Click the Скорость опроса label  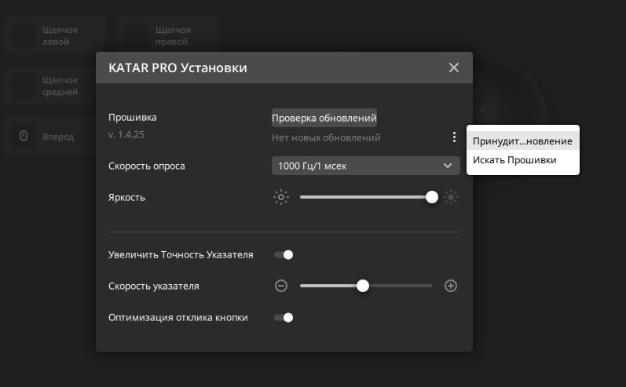[147, 166]
